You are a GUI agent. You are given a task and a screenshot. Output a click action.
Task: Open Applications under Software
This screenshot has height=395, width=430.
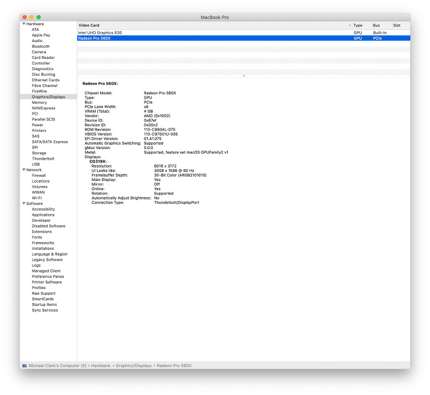pyautogui.click(x=43, y=215)
